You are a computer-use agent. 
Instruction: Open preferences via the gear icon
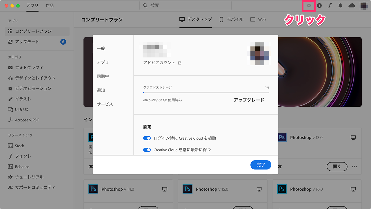[x=309, y=6]
